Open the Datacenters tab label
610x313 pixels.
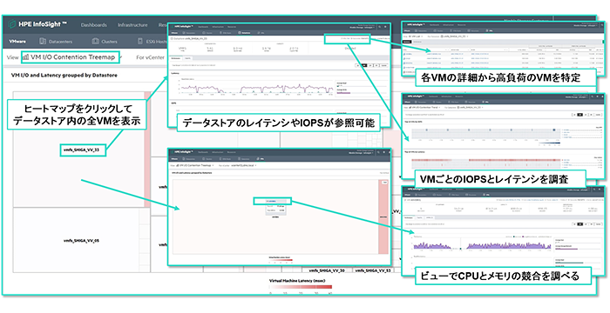61,42
